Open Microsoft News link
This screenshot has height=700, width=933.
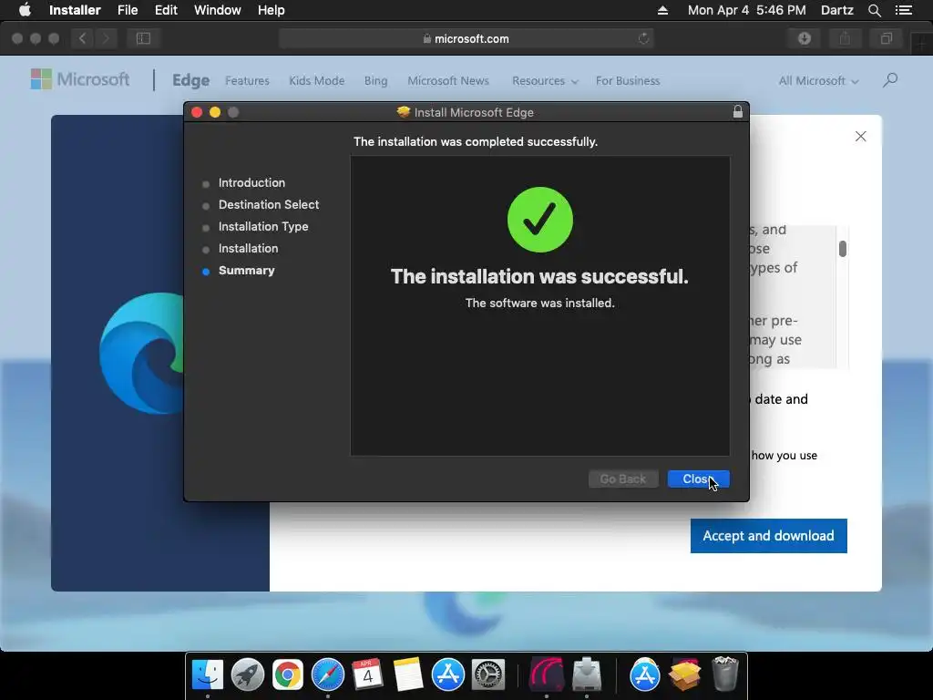click(x=448, y=81)
